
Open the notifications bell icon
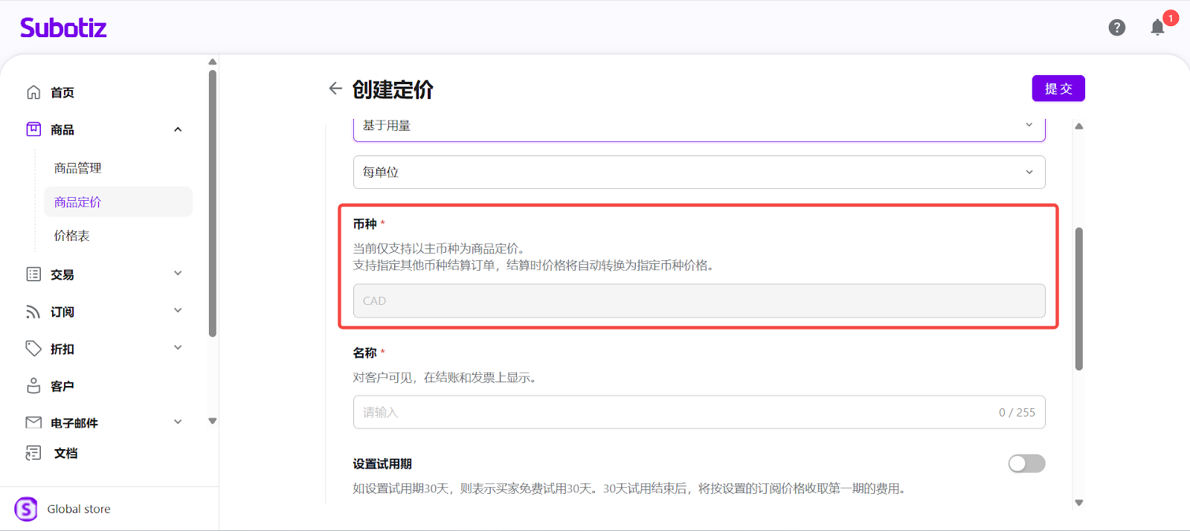point(1157,28)
